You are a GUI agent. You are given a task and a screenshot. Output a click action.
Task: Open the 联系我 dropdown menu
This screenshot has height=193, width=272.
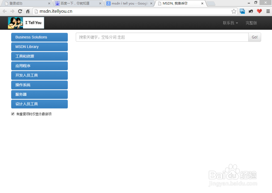230,23
